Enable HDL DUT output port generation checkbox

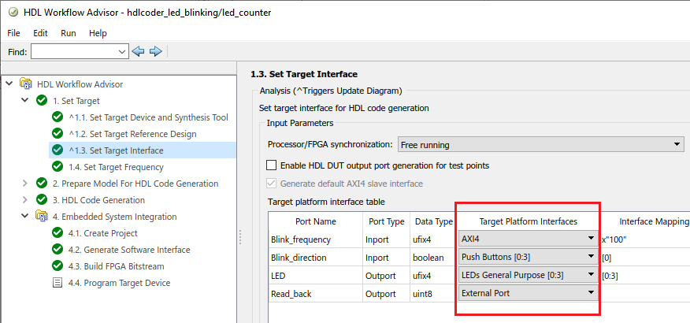(272, 165)
